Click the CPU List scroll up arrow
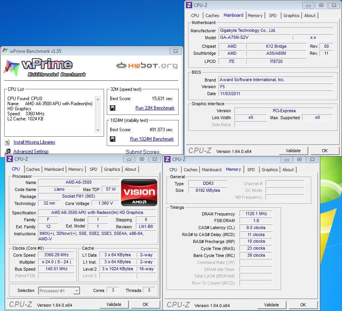This screenshot has width=342, height=311. (x=98, y=99)
